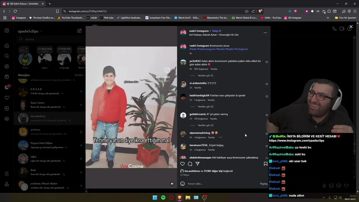359x202 pixels.
Task: Open İstekler message requests
Action: pyautogui.click(x=79, y=75)
